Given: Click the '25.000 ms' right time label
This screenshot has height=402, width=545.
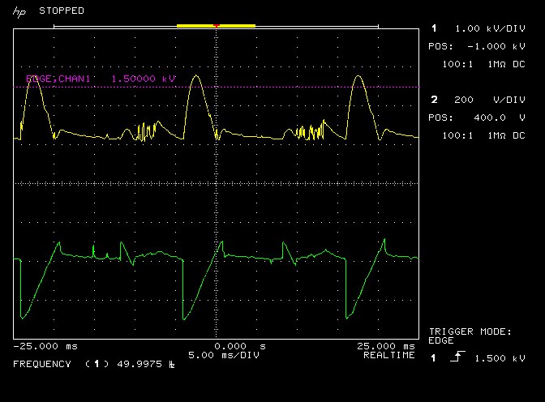Looking at the screenshot, I should (x=386, y=346).
